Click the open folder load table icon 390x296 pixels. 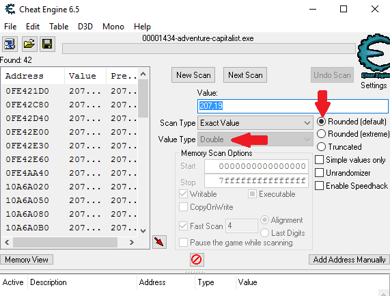click(x=29, y=44)
